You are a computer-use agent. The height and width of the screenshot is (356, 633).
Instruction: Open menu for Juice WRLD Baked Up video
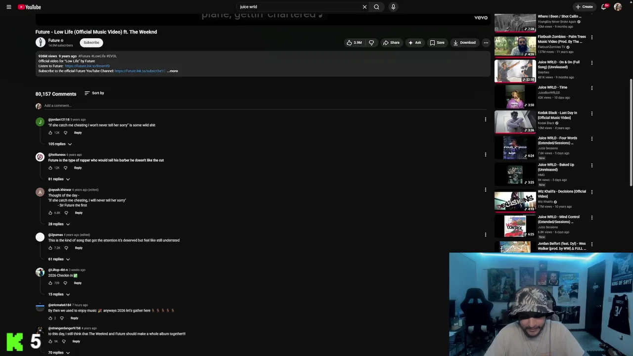pyautogui.click(x=591, y=166)
